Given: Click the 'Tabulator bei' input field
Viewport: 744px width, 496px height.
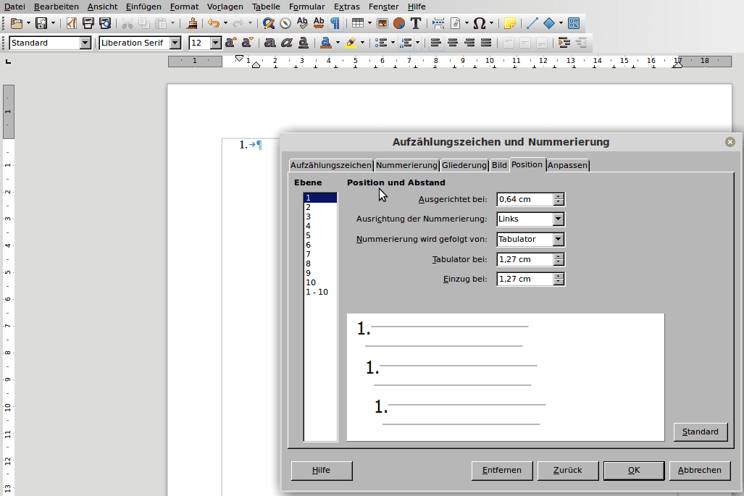Looking at the screenshot, I should (524, 259).
